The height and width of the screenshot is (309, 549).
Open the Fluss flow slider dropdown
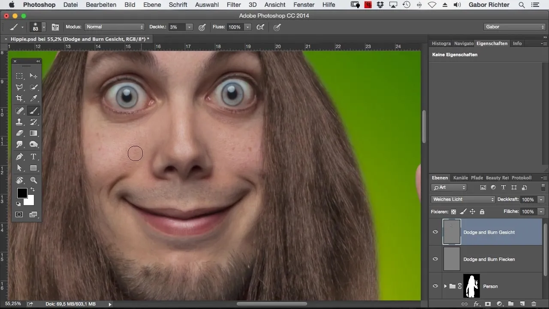(247, 27)
